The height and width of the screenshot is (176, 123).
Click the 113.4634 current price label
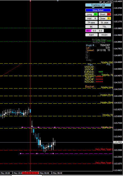click(x=118, y=142)
